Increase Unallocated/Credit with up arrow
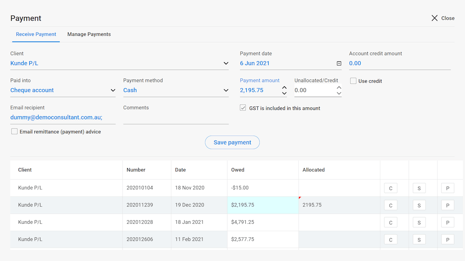 (x=339, y=88)
